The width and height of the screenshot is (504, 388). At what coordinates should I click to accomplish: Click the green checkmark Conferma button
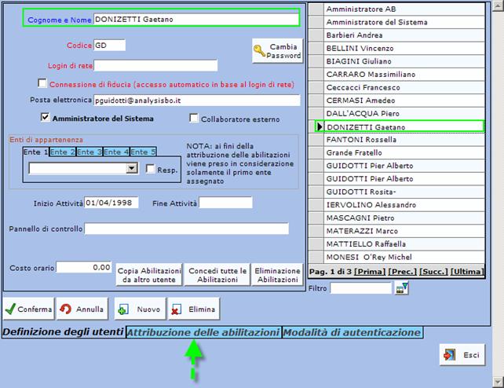click(29, 309)
